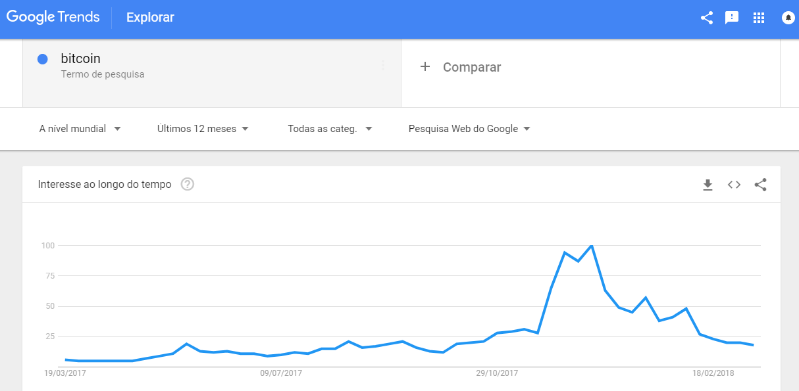The image size is (799, 391).
Task: Expand the 'Últimos 12 meses' time range dropdown
Action: tap(203, 128)
